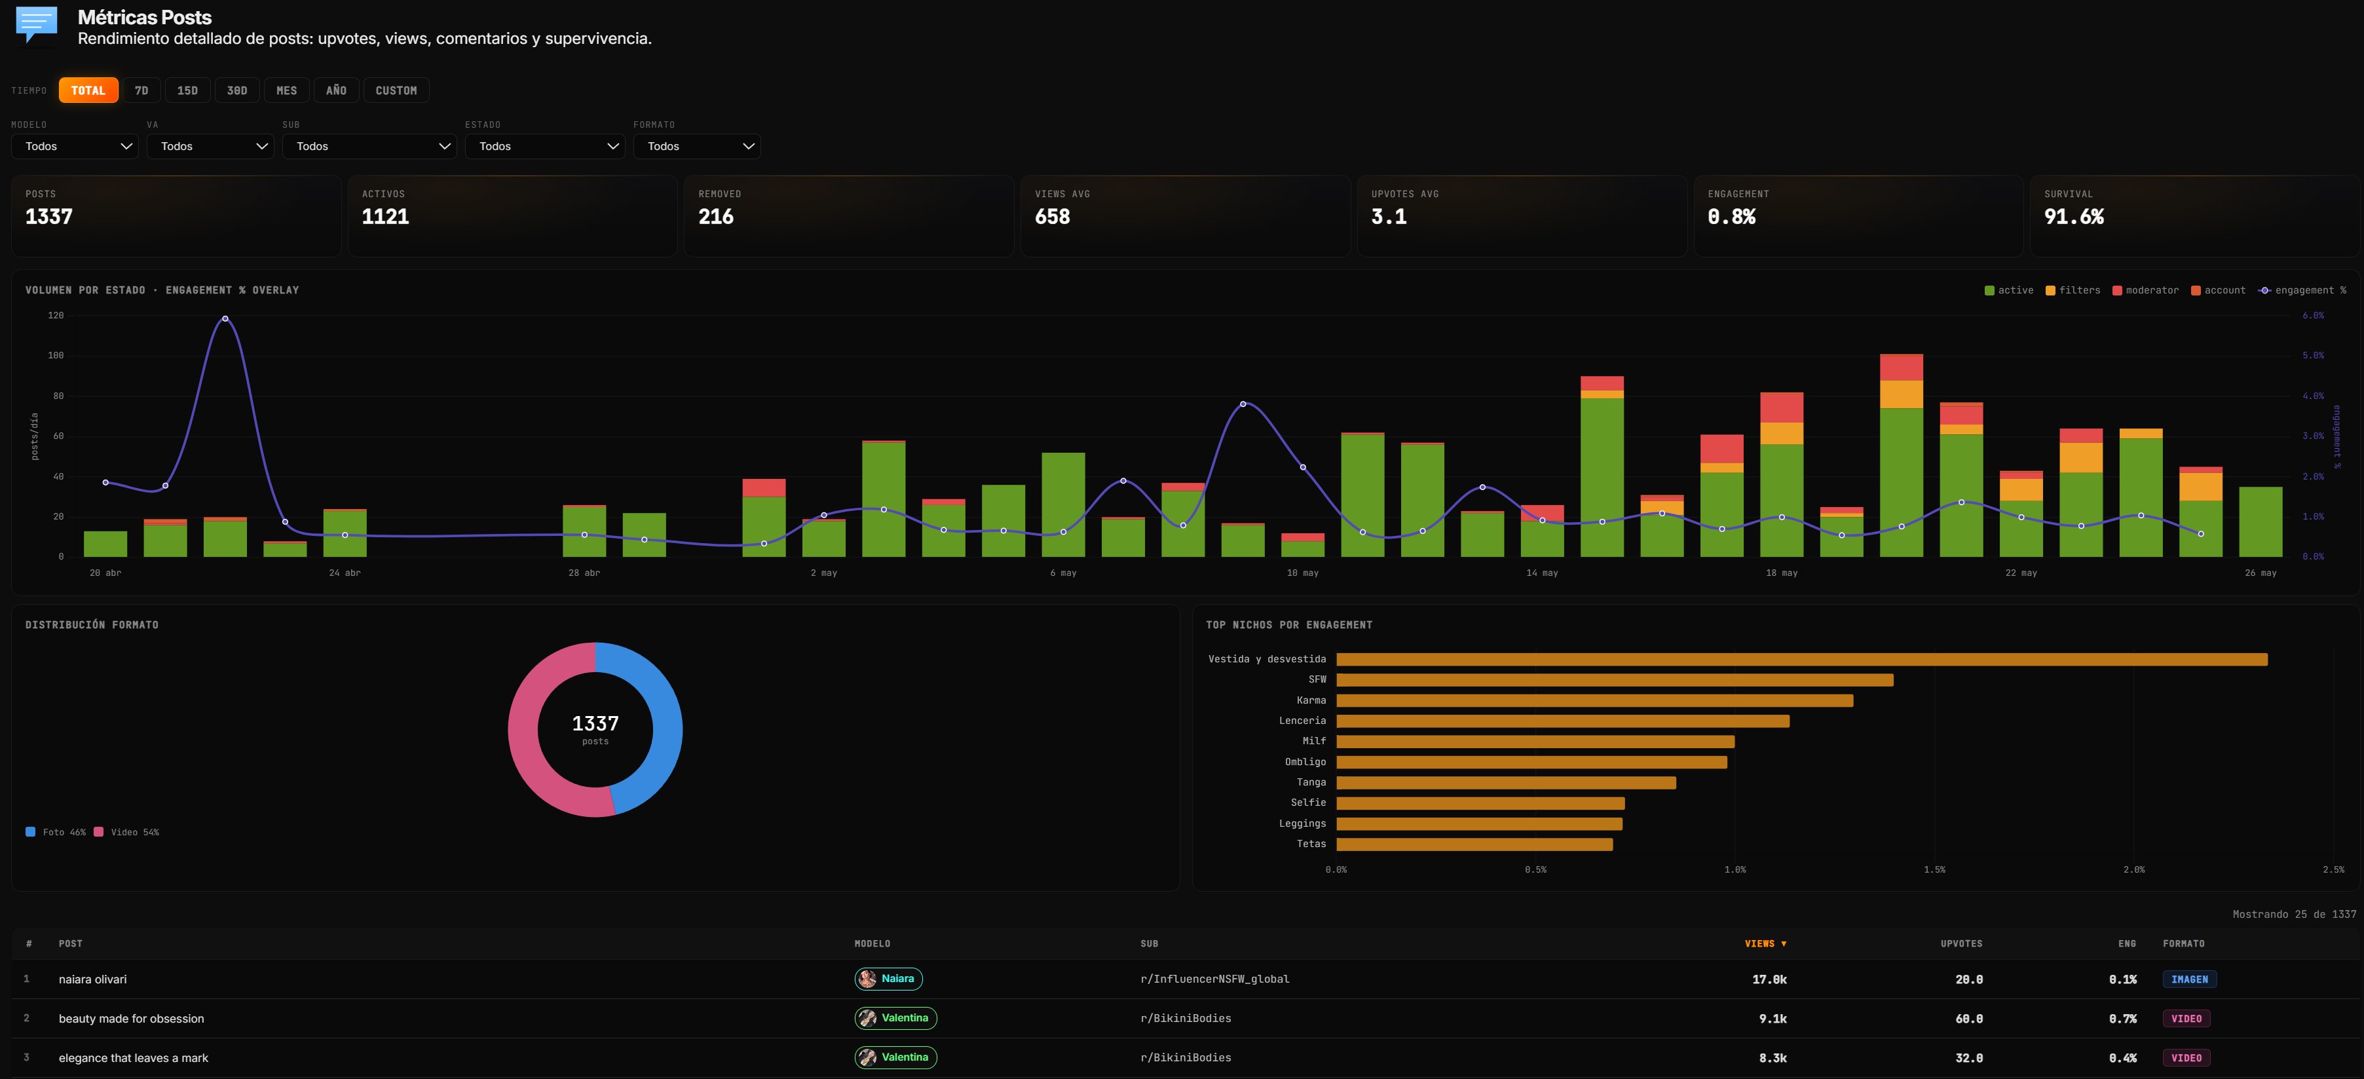The image size is (2364, 1079).
Task: Click the UPVOTES AVG 3.1 card
Action: pos(1522,216)
